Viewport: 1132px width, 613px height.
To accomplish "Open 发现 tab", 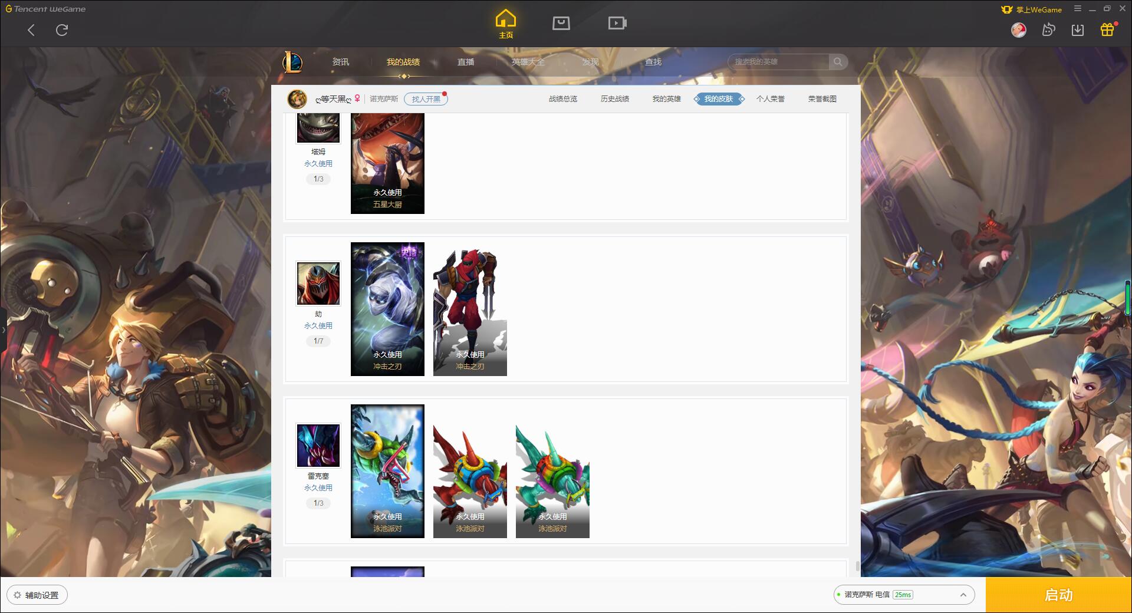I will tap(591, 62).
